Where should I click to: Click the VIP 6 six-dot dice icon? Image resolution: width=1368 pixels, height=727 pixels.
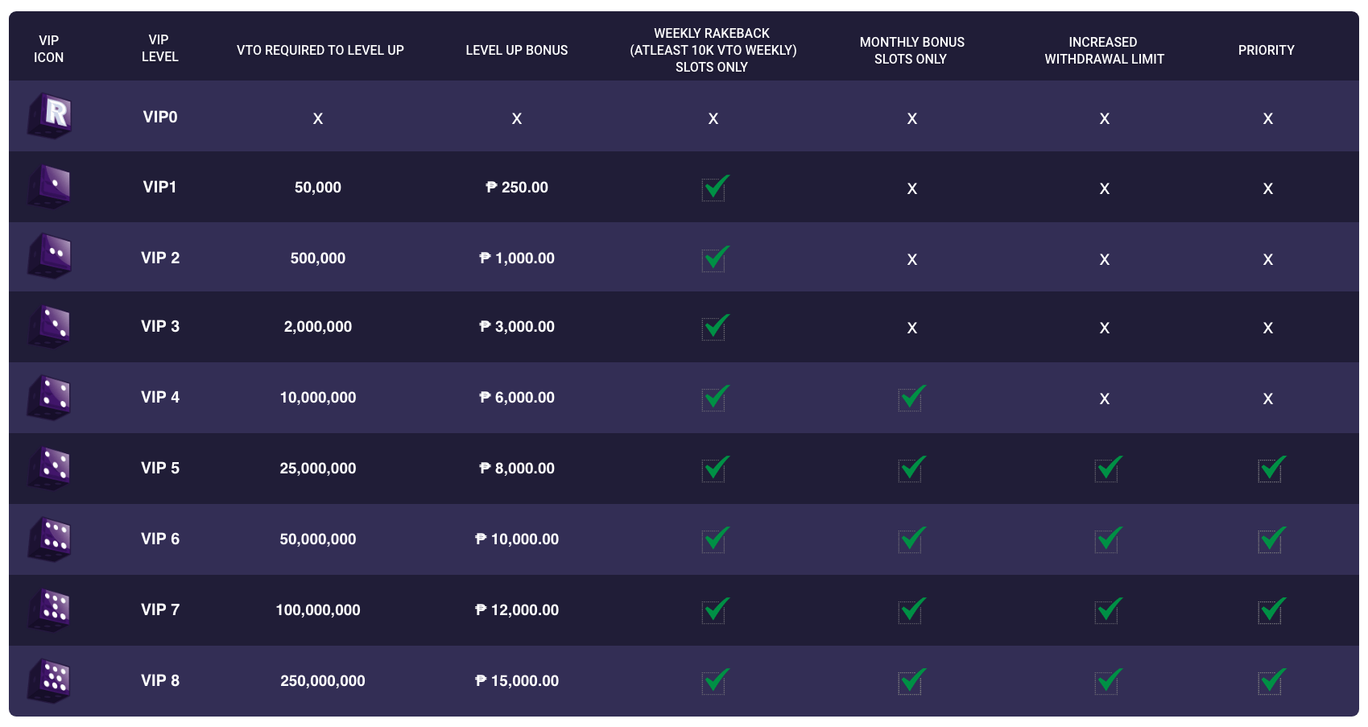coord(50,539)
